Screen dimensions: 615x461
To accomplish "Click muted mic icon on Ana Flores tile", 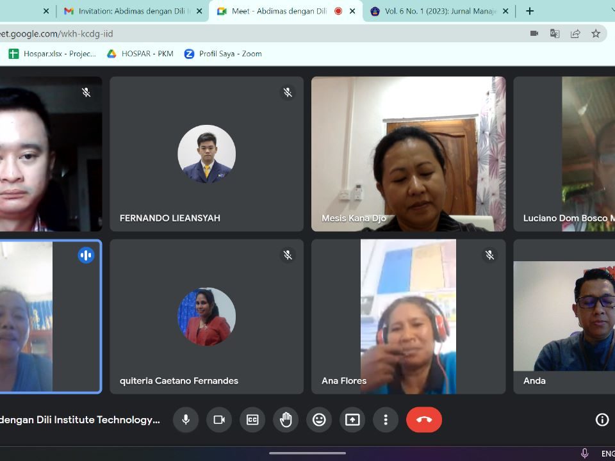I will tap(490, 255).
